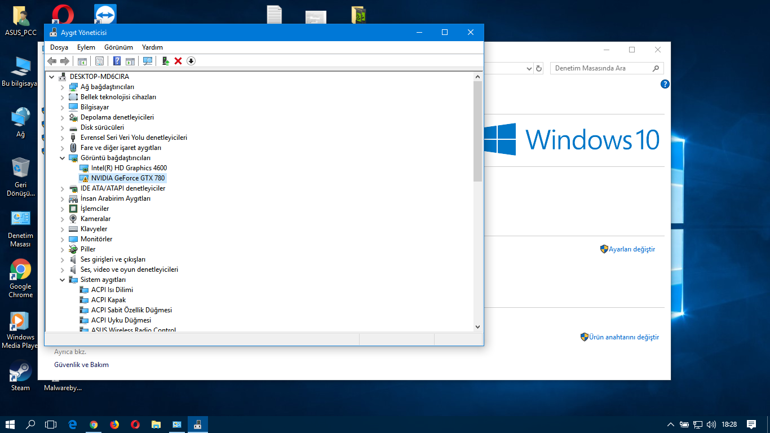
Task: Click the device tree scroll-down arrow
Action: click(477, 326)
